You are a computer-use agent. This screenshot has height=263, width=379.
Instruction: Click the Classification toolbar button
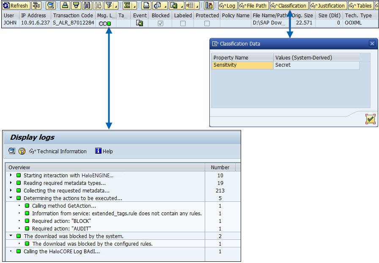[x=289, y=5]
